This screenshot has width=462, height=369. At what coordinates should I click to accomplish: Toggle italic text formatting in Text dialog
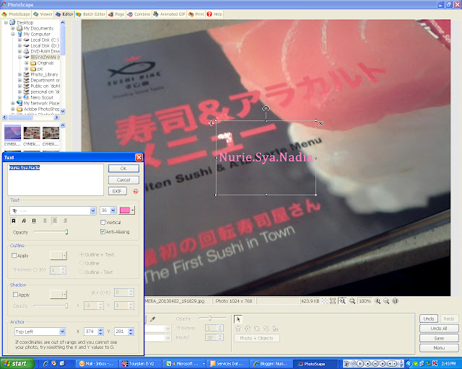24,221
